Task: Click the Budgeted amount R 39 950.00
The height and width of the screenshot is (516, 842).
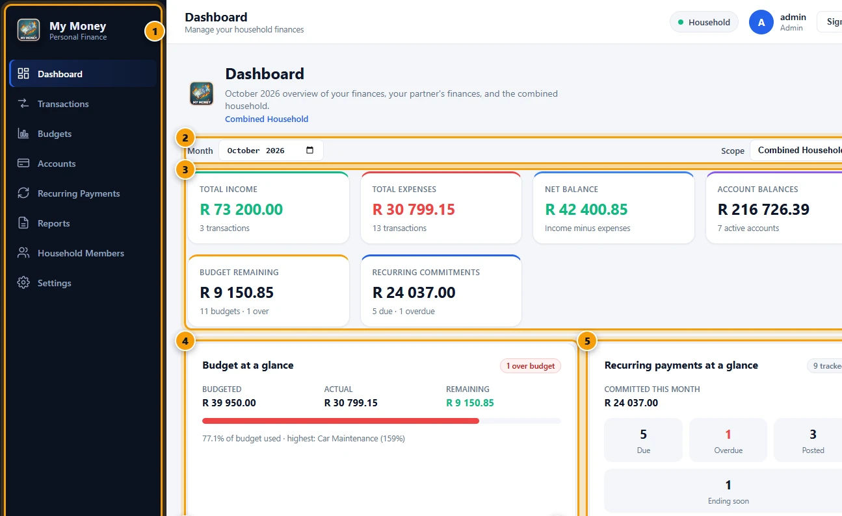Action: point(229,403)
